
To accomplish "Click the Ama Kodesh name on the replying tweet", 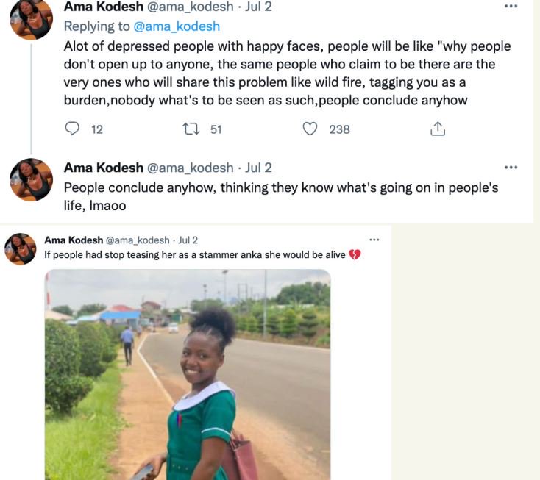I will [102, 7].
